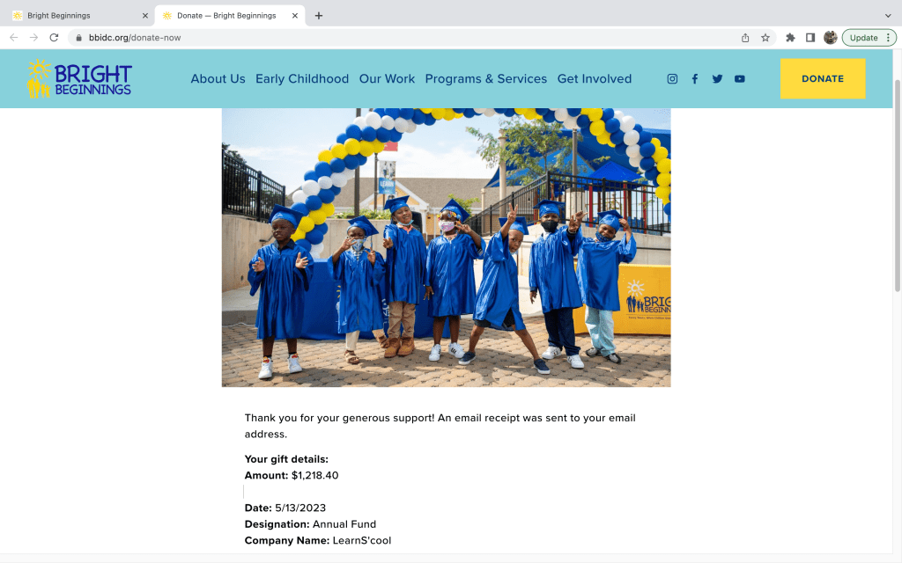
Task: Open the browser extensions puzzle icon
Action: click(x=790, y=38)
